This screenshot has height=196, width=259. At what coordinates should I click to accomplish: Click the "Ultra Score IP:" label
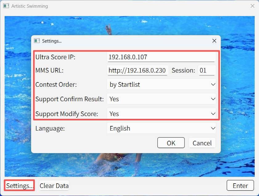(x=55, y=57)
